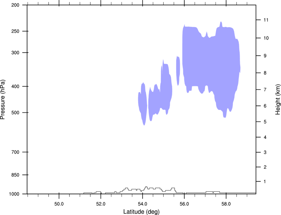
Task: Click the 'Height (km)' axis title
Action: click(x=278, y=100)
